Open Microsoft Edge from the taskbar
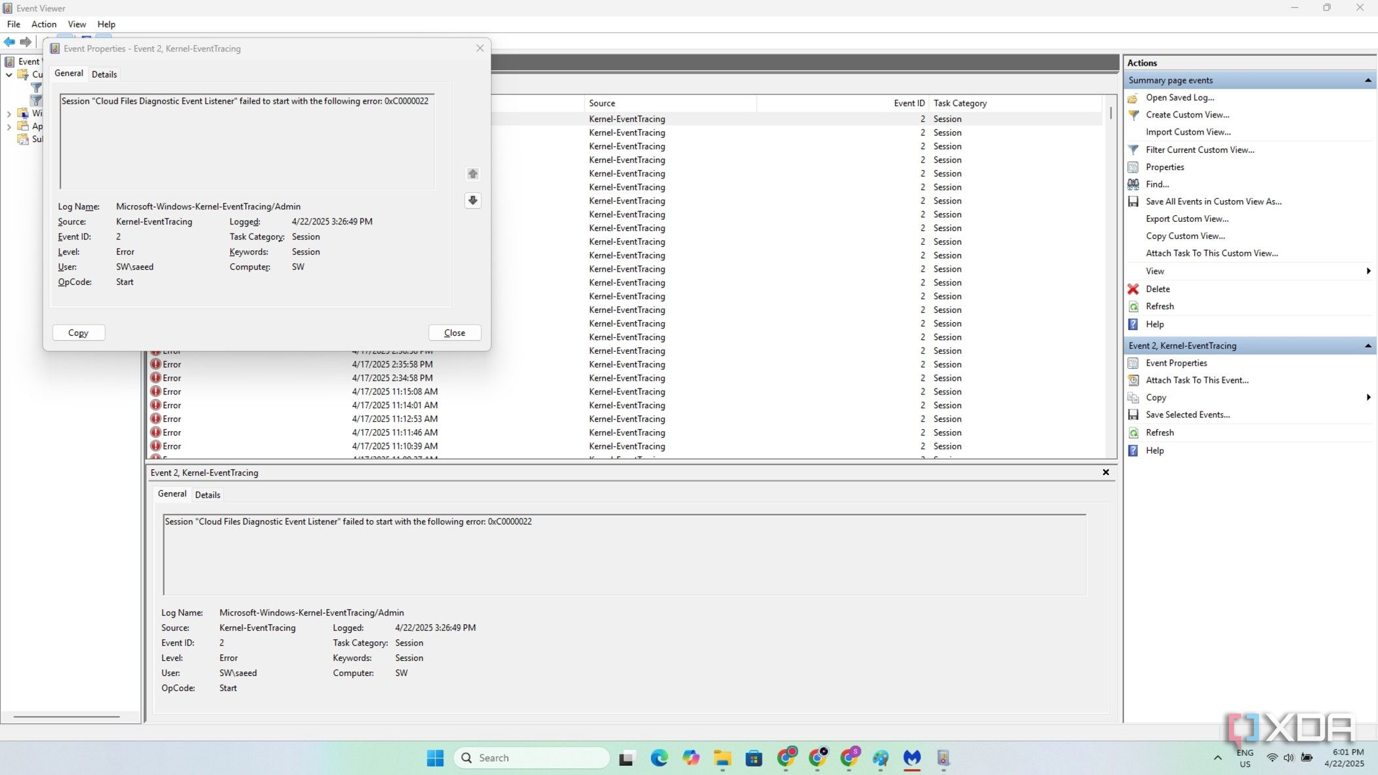This screenshot has width=1378, height=775. [x=659, y=759]
